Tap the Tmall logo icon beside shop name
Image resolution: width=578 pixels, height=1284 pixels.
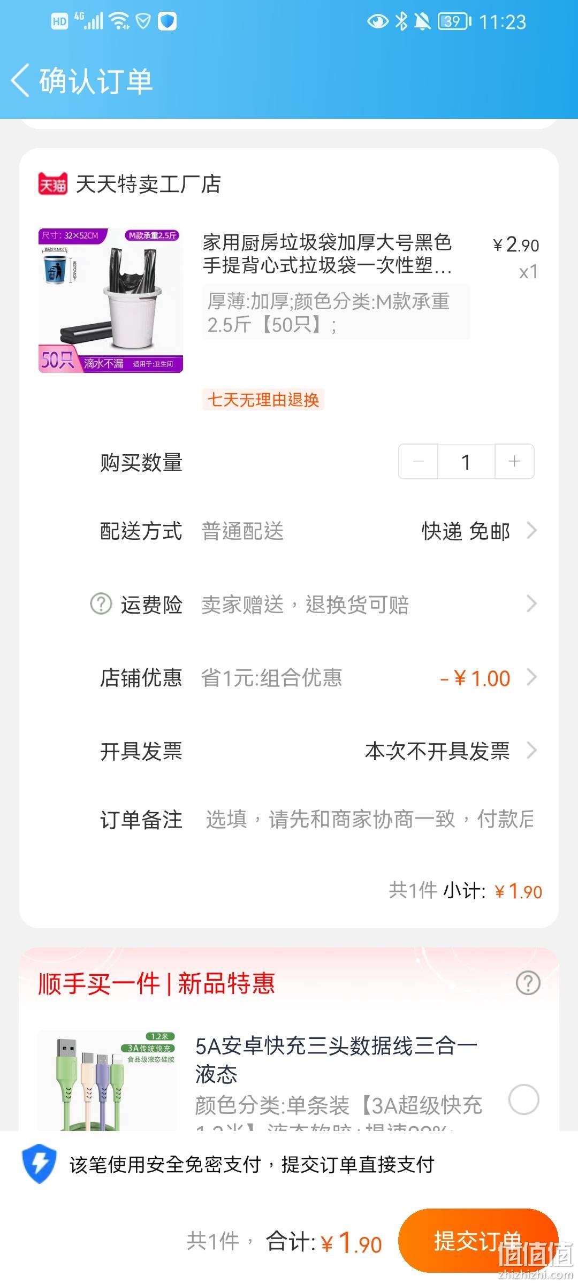point(53,184)
